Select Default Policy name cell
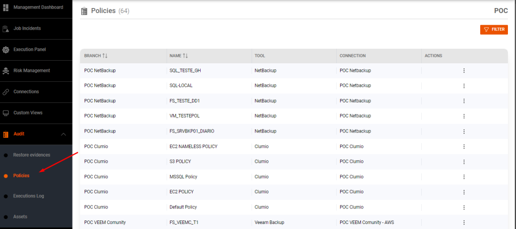The height and width of the screenshot is (229, 516). [183, 207]
